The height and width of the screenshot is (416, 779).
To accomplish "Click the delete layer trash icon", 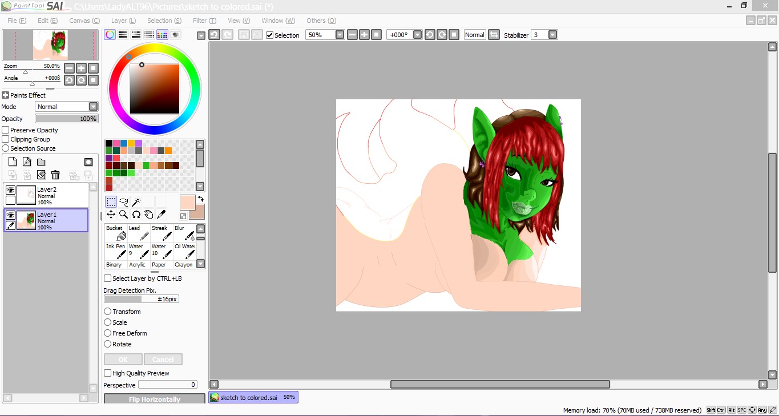I will tap(55, 175).
